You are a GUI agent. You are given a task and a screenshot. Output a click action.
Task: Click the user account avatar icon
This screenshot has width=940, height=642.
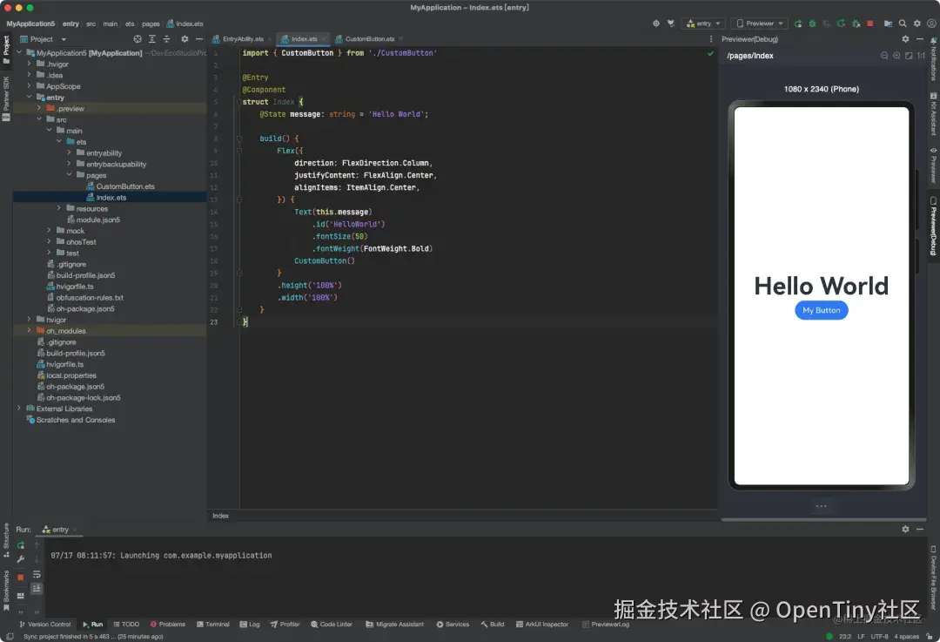[x=931, y=24]
